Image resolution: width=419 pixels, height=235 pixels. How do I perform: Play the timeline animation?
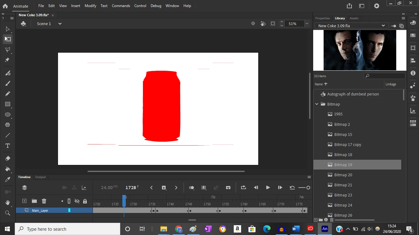(x=268, y=188)
